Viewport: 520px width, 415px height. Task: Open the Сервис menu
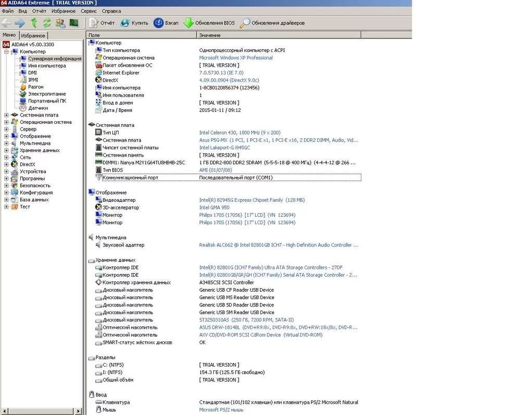(88, 11)
